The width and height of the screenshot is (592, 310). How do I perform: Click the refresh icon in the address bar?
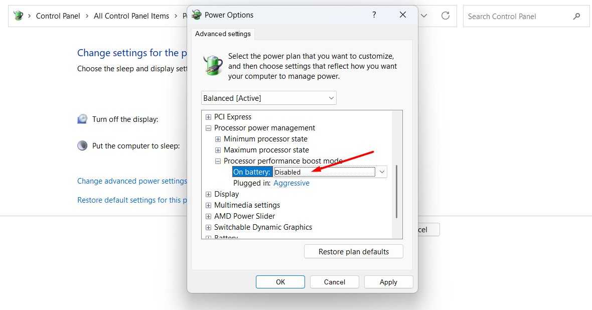pyautogui.click(x=446, y=16)
